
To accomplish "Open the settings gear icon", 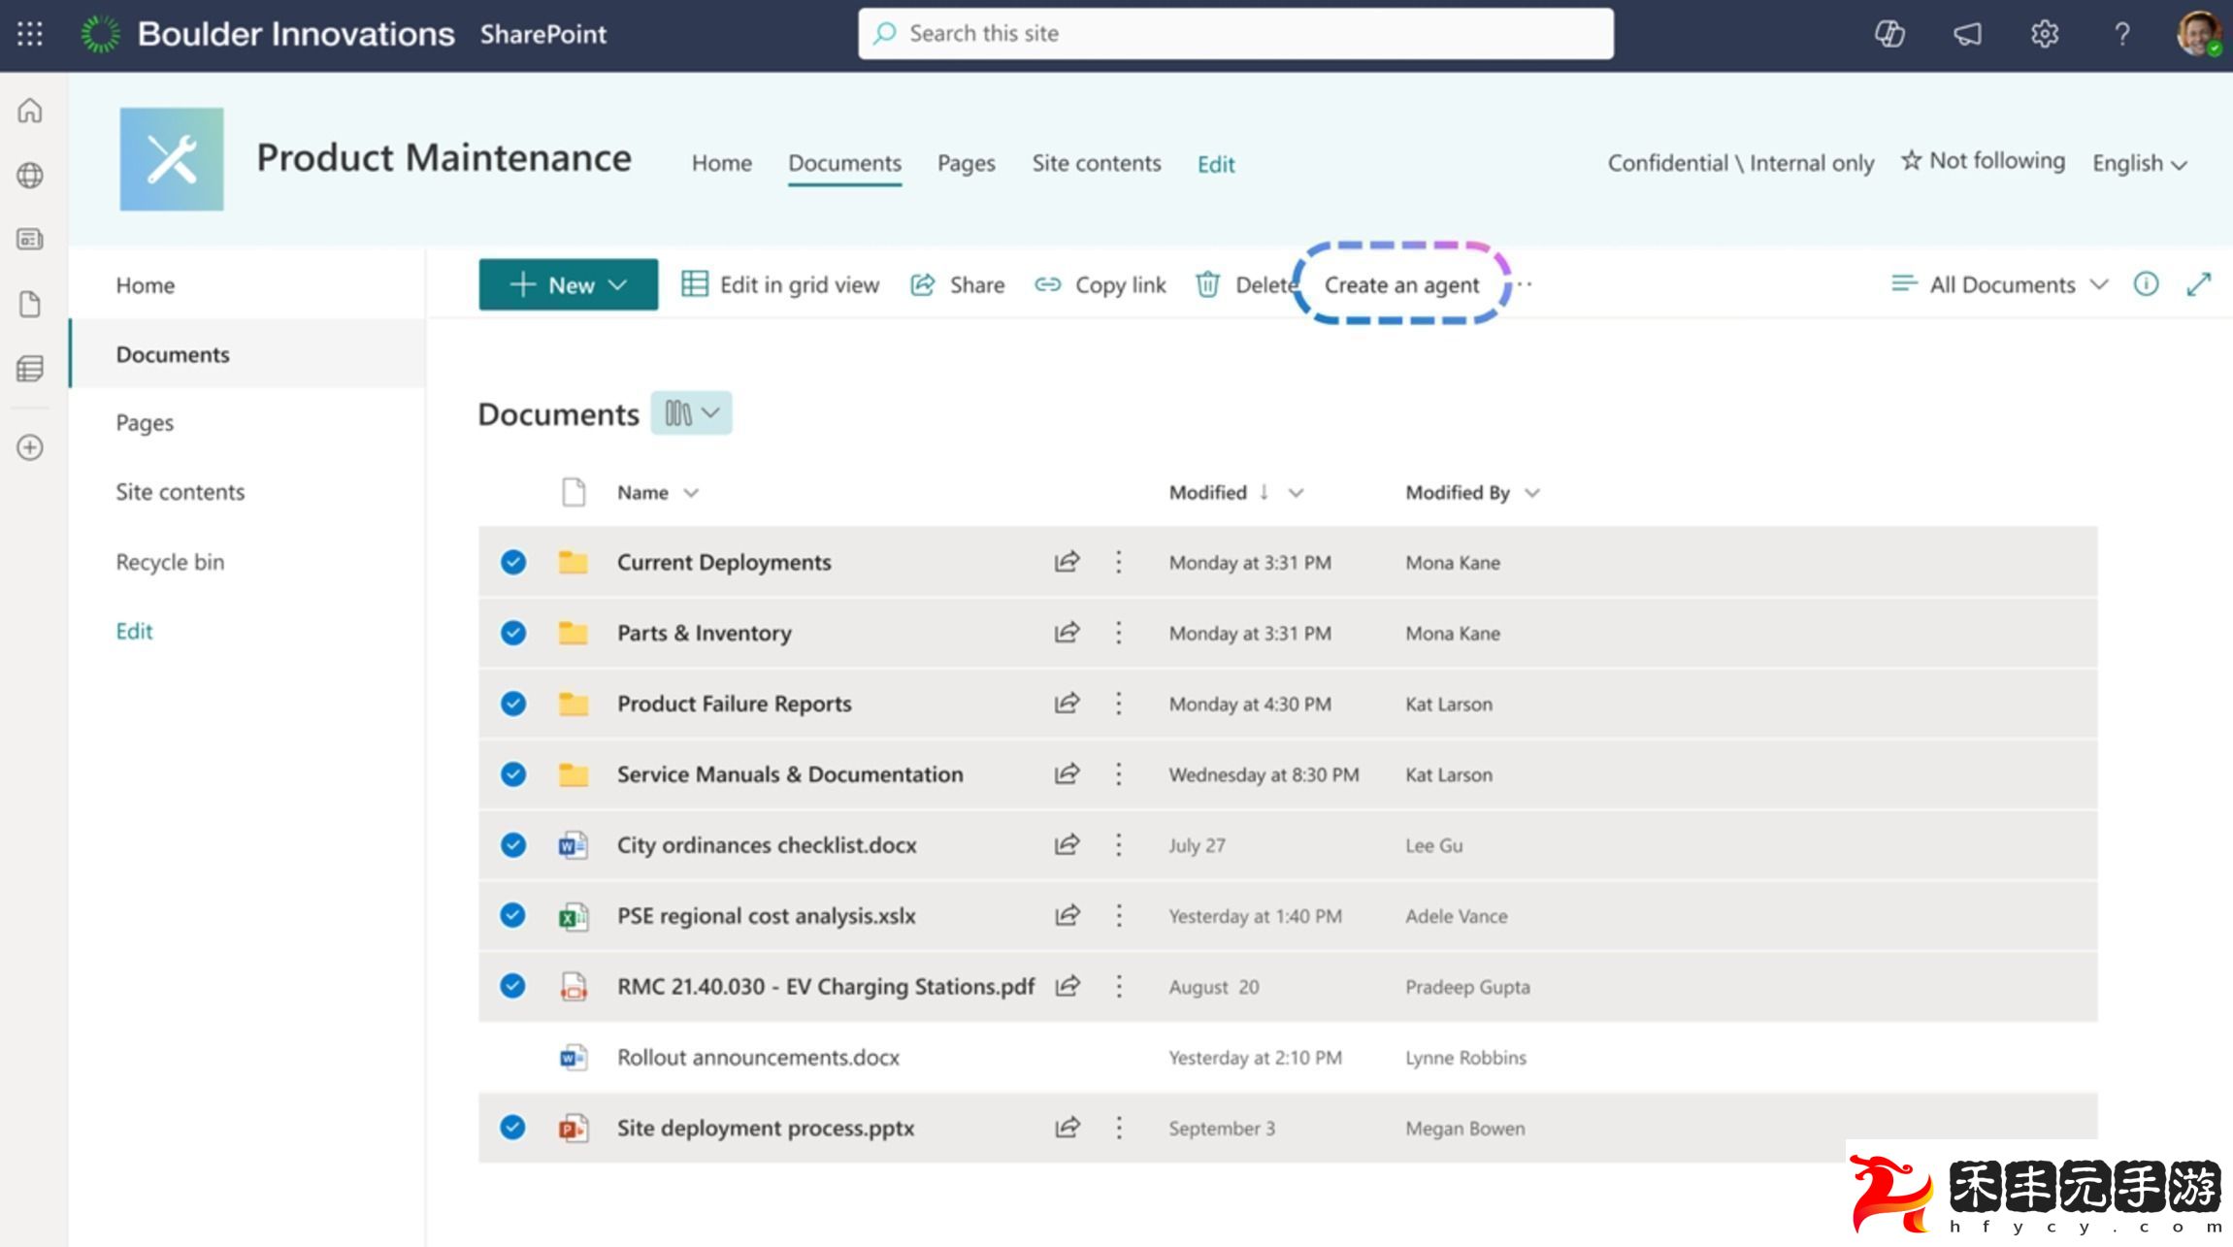I will tap(2045, 34).
